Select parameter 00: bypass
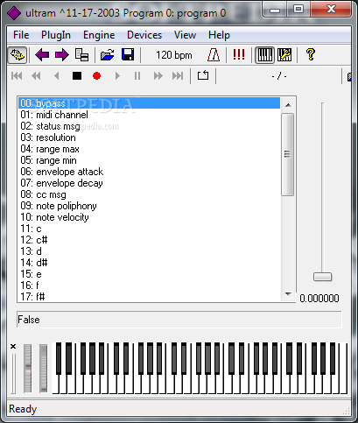Screen dimensions: 358x423 149,103
